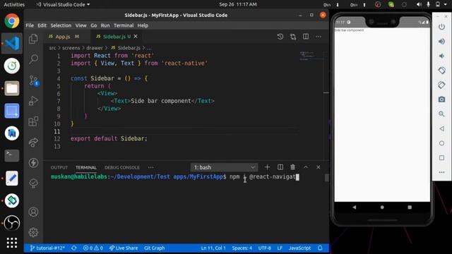The height and width of the screenshot is (254, 452).
Task: Switch to the DEBUG CONSOLE tab
Action: tap(122, 167)
